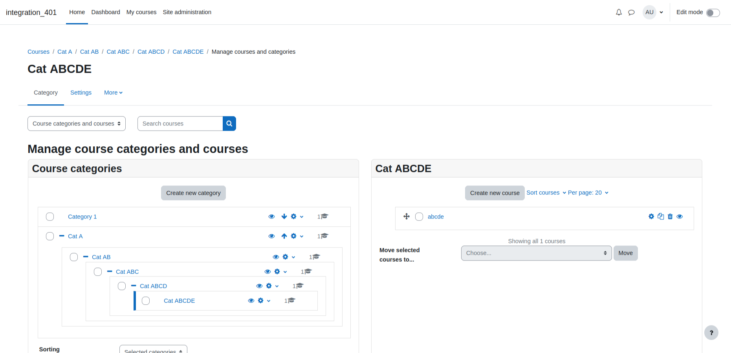Viewport: 731px width, 353px height.
Task: Open gear actions for Cat A
Action: click(x=297, y=236)
